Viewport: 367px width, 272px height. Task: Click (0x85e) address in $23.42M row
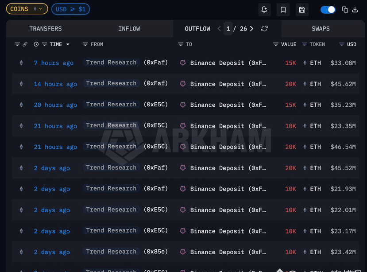(x=156, y=251)
